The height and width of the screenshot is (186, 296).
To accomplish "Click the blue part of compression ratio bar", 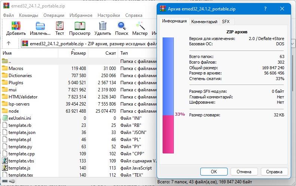I will [168, 76].
